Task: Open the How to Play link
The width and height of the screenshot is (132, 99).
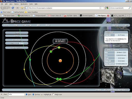Action: coord(27,25)
